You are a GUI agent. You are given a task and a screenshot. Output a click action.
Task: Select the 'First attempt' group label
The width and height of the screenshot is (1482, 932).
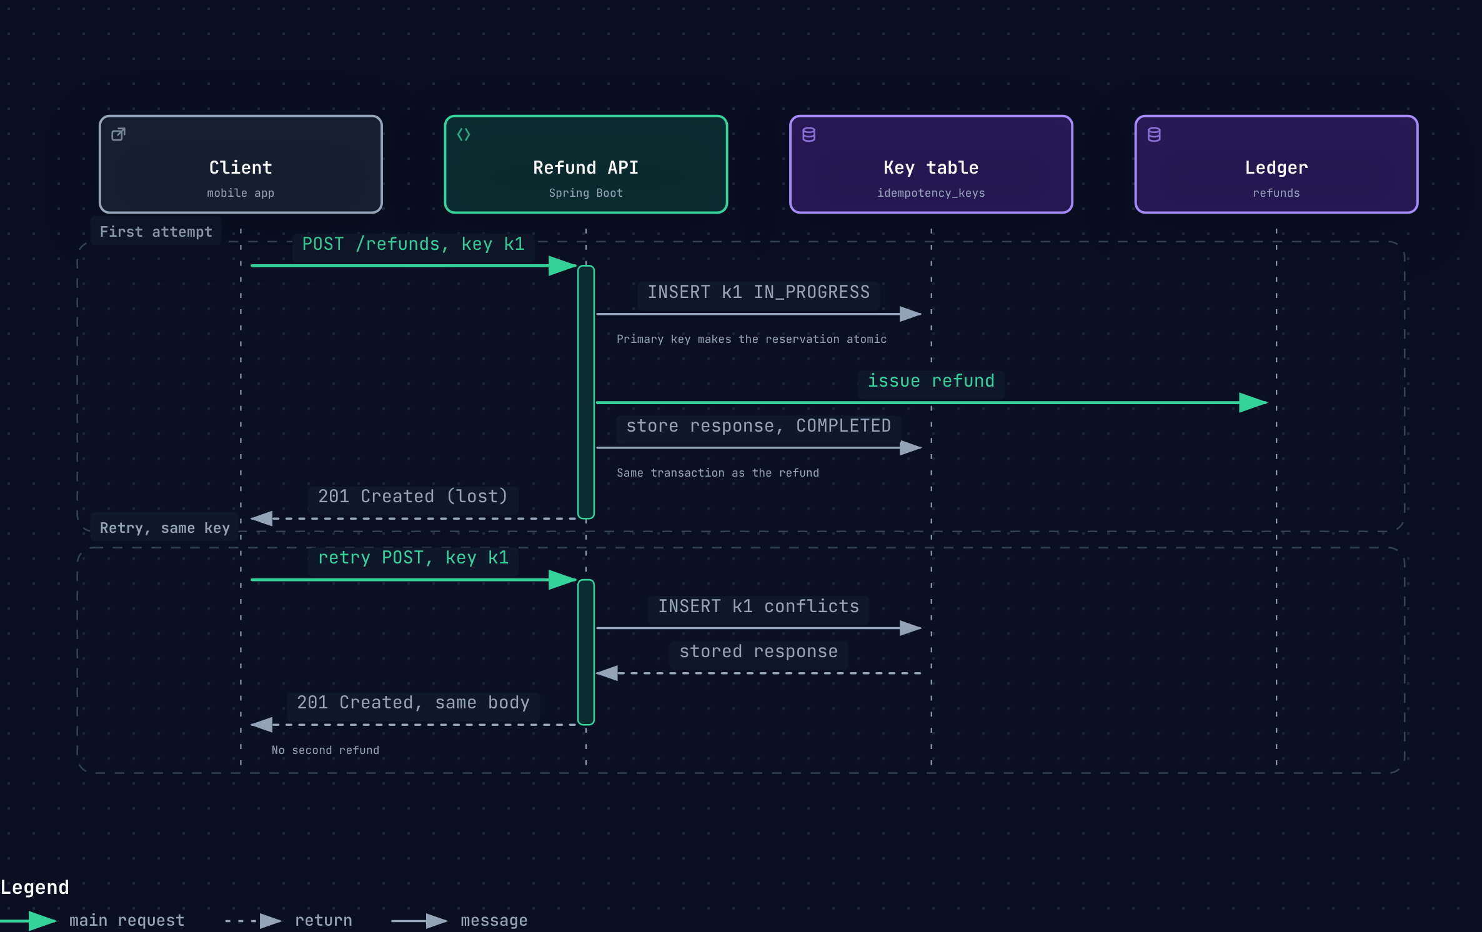coord(156,232)
